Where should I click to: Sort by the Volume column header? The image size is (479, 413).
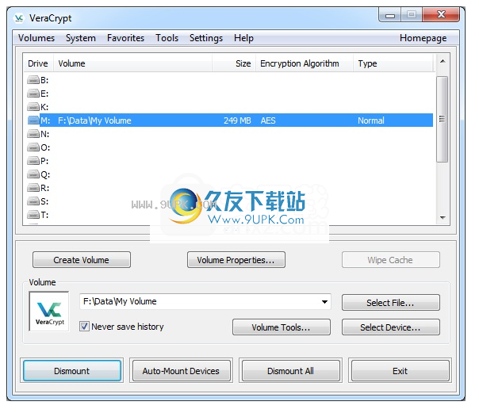click(133, 63)
